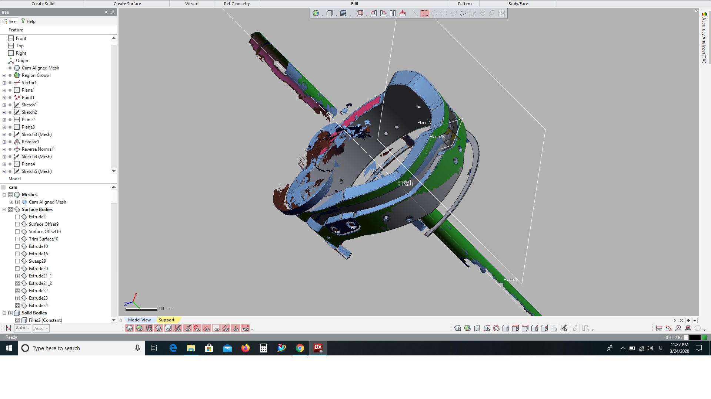Open the Create Solid menu
Viewport: 711px width, 399px height.
(x=43, y=4)
